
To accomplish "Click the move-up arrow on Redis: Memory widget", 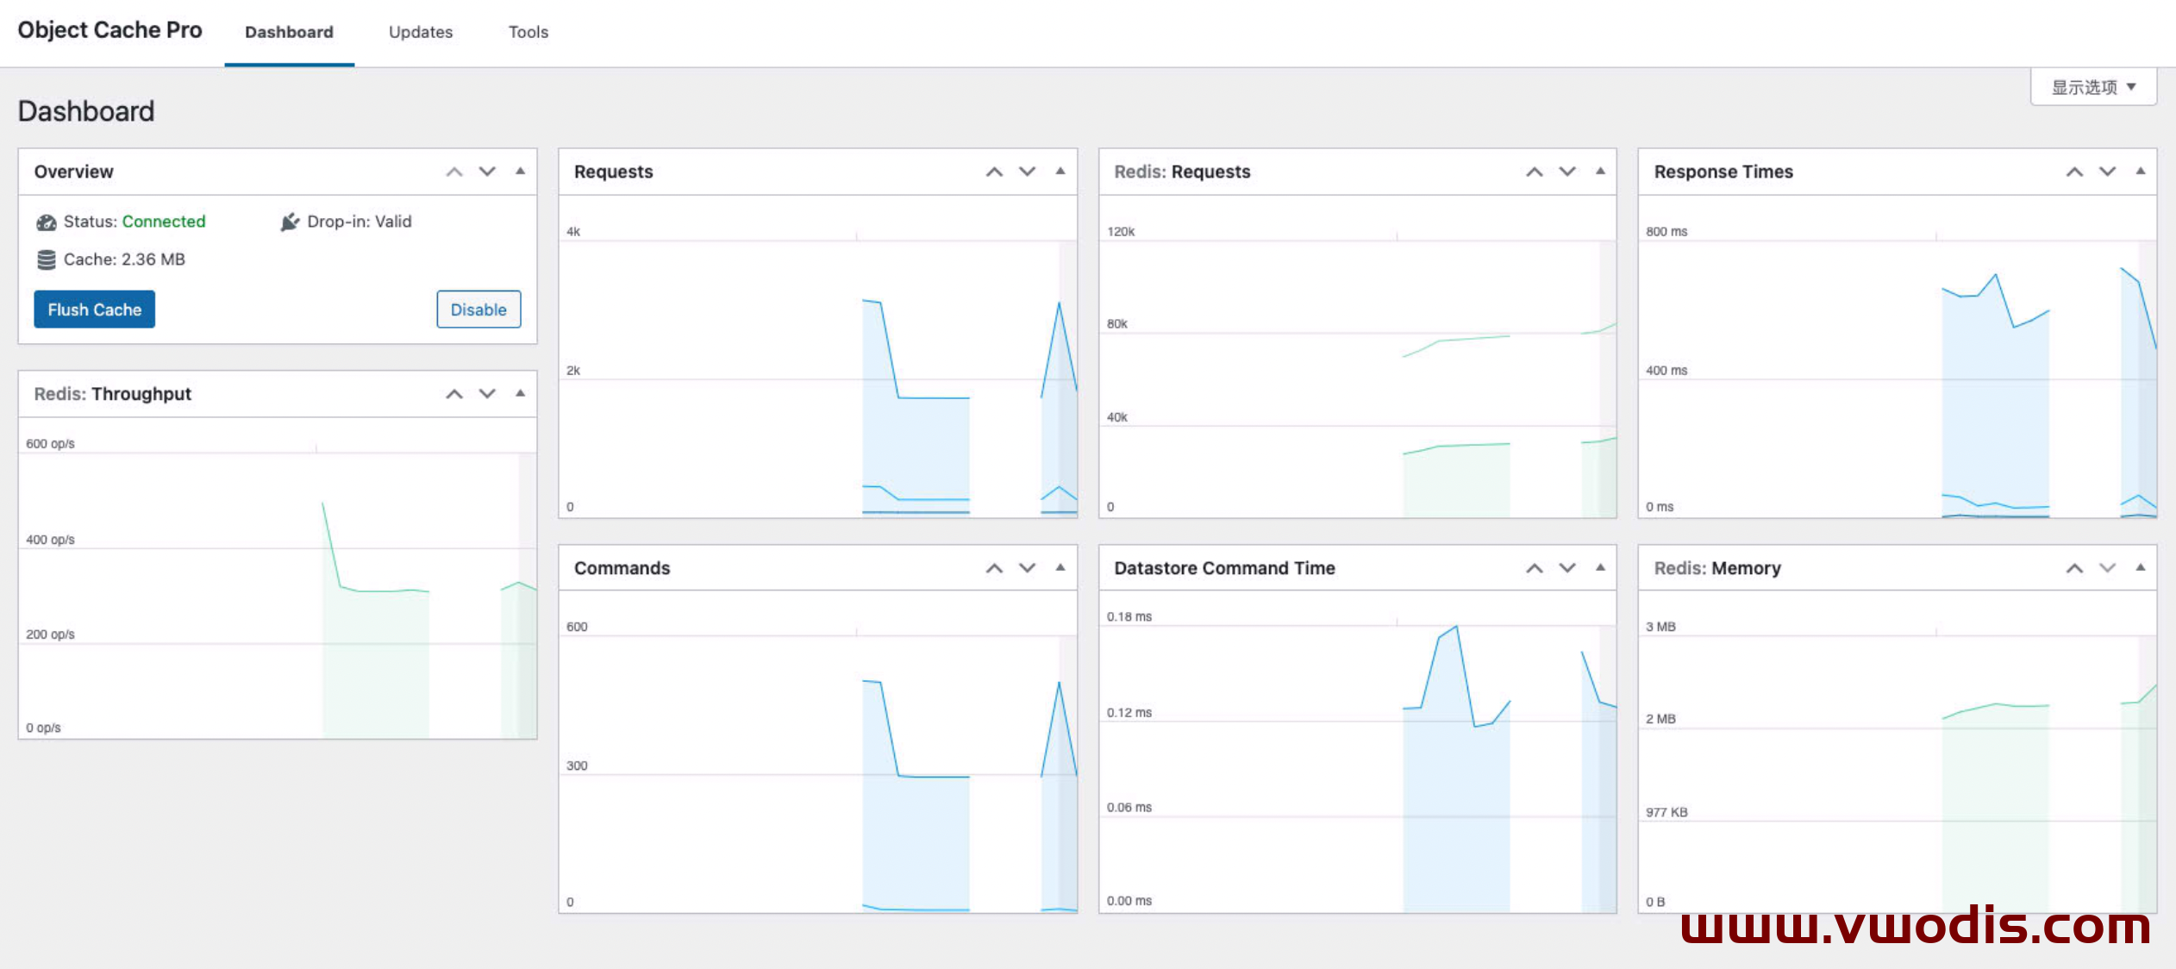I will pyautogui.click(x=2074, y=568).
